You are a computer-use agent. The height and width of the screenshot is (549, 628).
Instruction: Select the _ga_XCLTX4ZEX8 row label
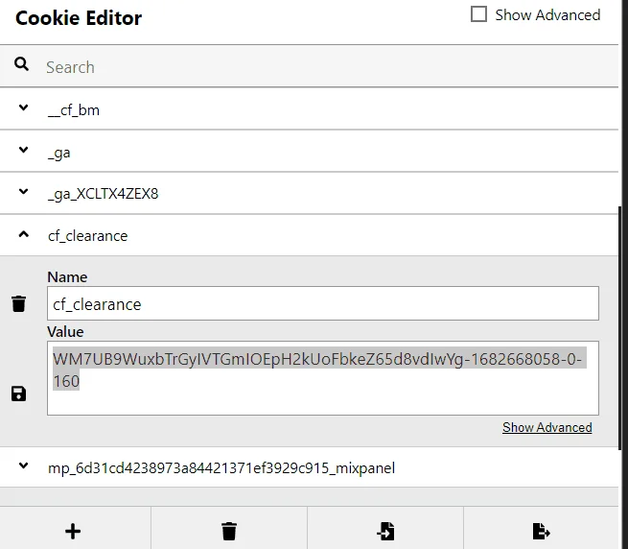[x=103, y=194]
